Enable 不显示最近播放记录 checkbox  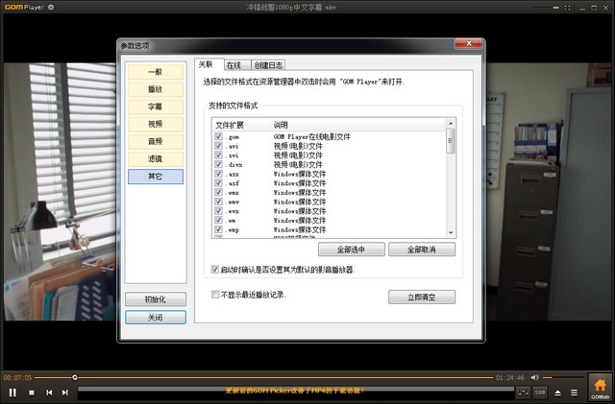click(215, 295)
